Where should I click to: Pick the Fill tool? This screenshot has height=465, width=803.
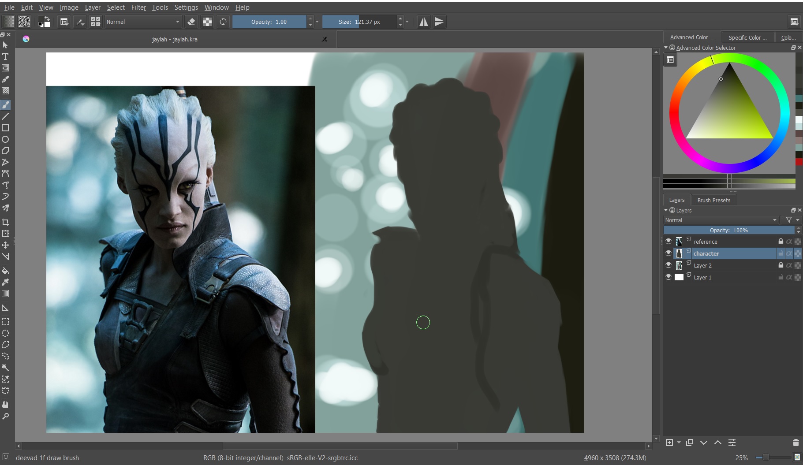click(5, 271)
